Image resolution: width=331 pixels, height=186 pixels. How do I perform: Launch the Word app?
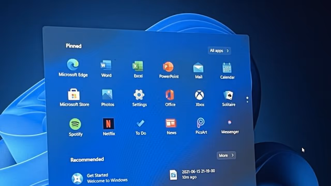106,65
